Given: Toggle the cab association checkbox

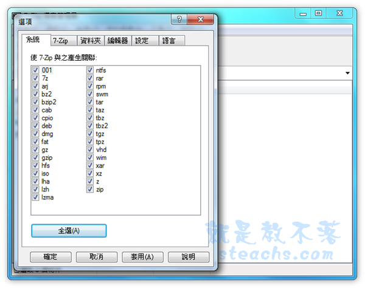Looking at the screenshot, I should coord(35,110).
